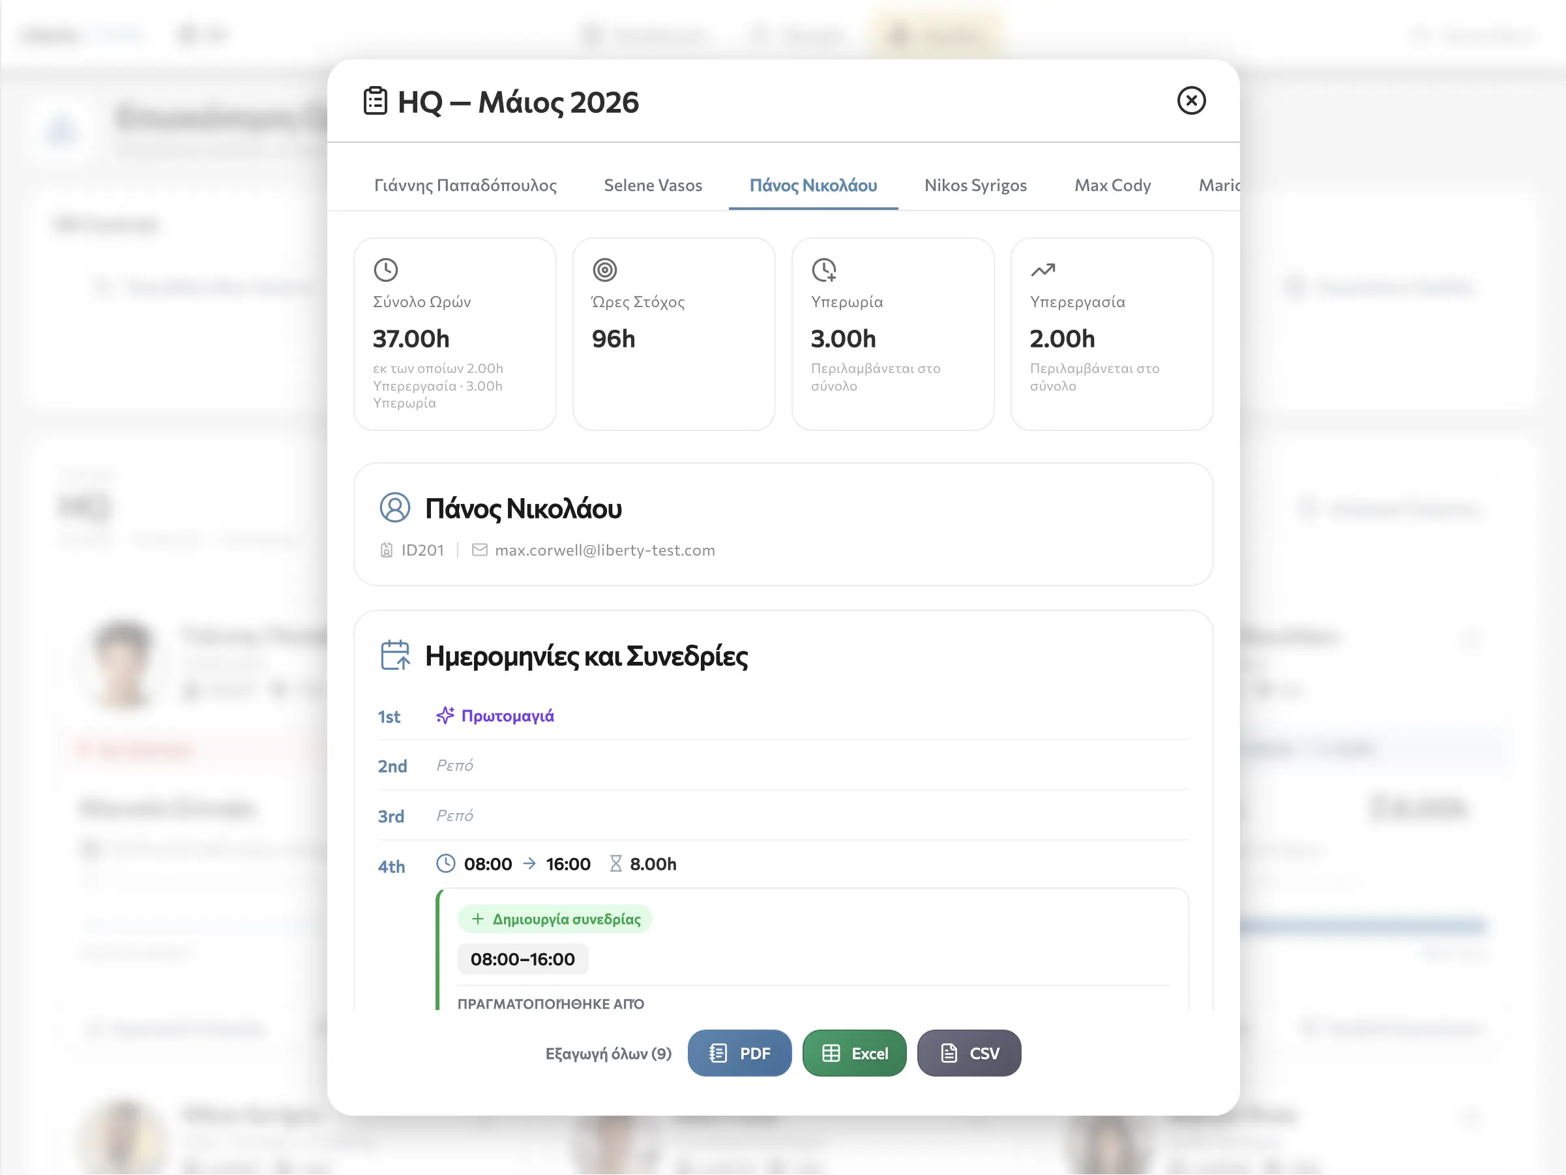Click the 08:00 start time on 4th
The height and width of the screenshot is (1175, 1566).
(x=488, y=865)
